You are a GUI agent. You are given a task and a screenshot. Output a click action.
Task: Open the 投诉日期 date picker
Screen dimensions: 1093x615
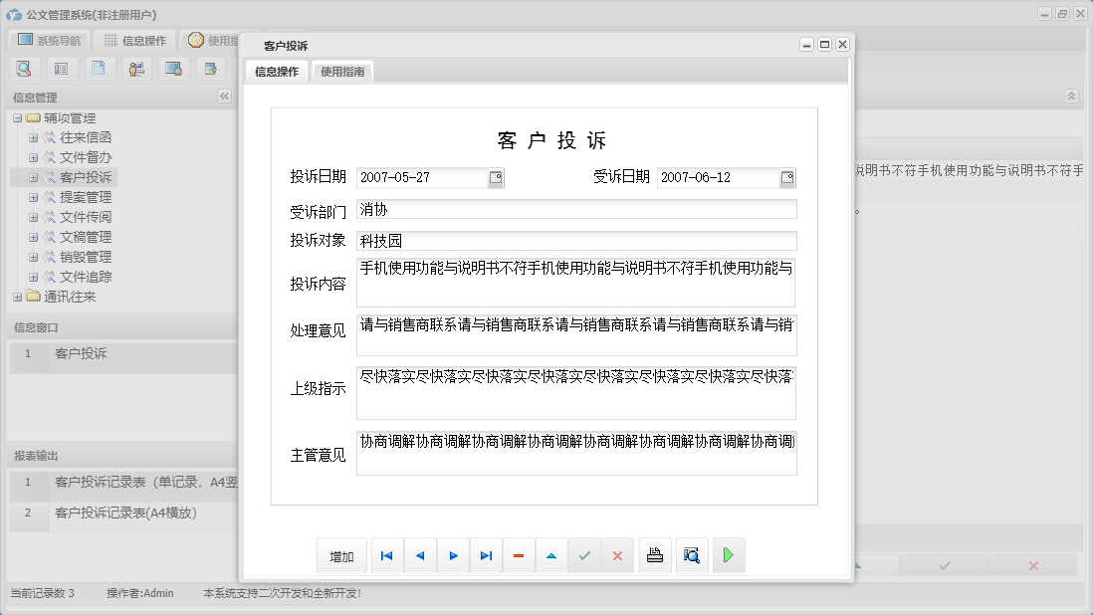495,177
